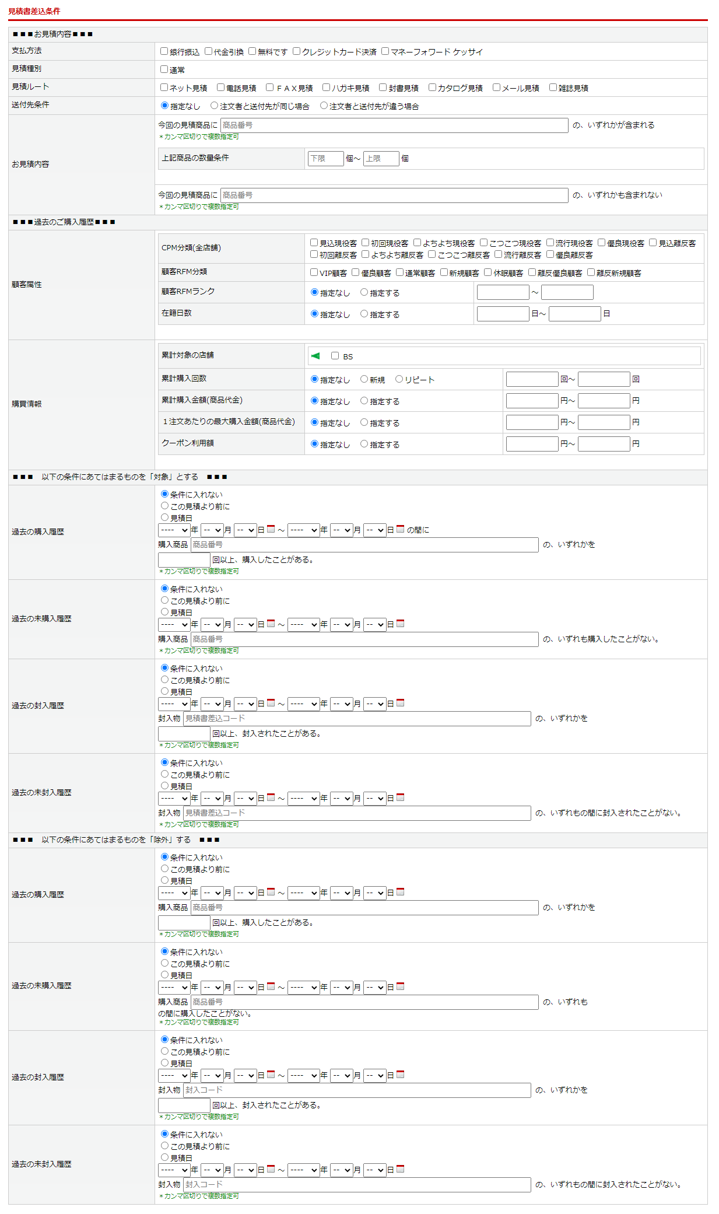This screenshot has height=1214, width=719.
Task: Focus the 累計購入金額 minimum yen field
Action: pos(532,401)
